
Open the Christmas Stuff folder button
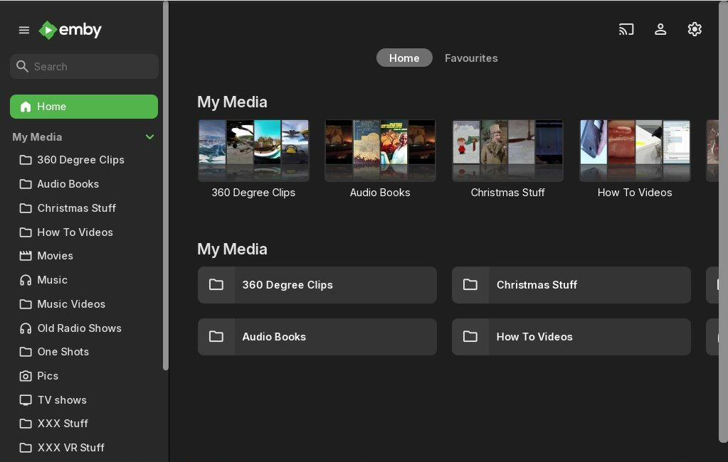click(x=571, y=285)
